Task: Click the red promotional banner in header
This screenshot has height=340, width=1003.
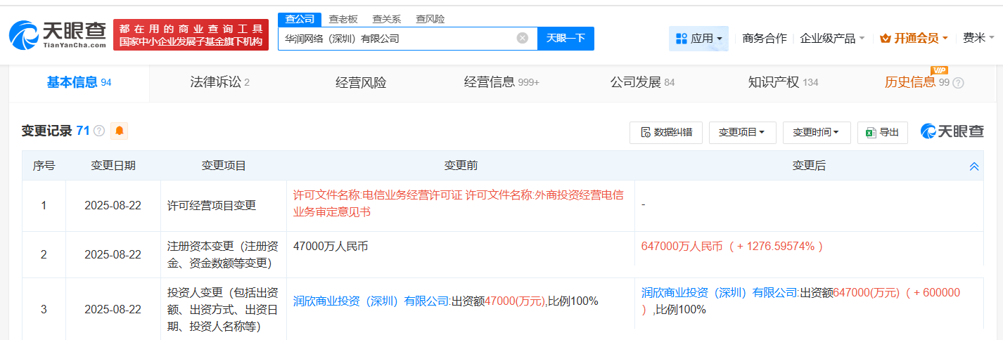Action: (191, 35)
